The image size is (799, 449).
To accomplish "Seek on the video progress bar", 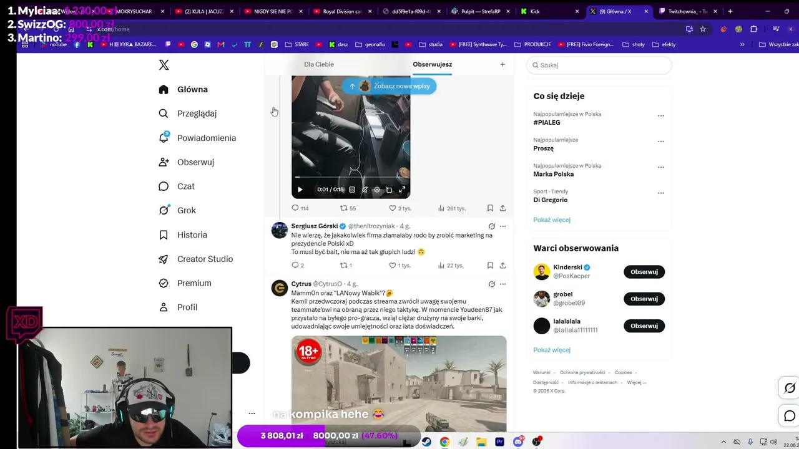I will pos(351,177).
